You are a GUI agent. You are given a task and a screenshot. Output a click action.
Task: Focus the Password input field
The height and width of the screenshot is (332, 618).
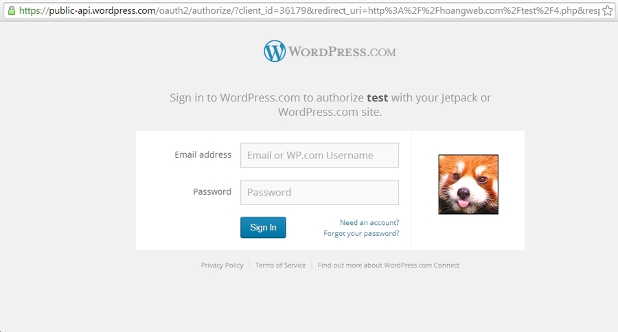[x=319, y=192]
